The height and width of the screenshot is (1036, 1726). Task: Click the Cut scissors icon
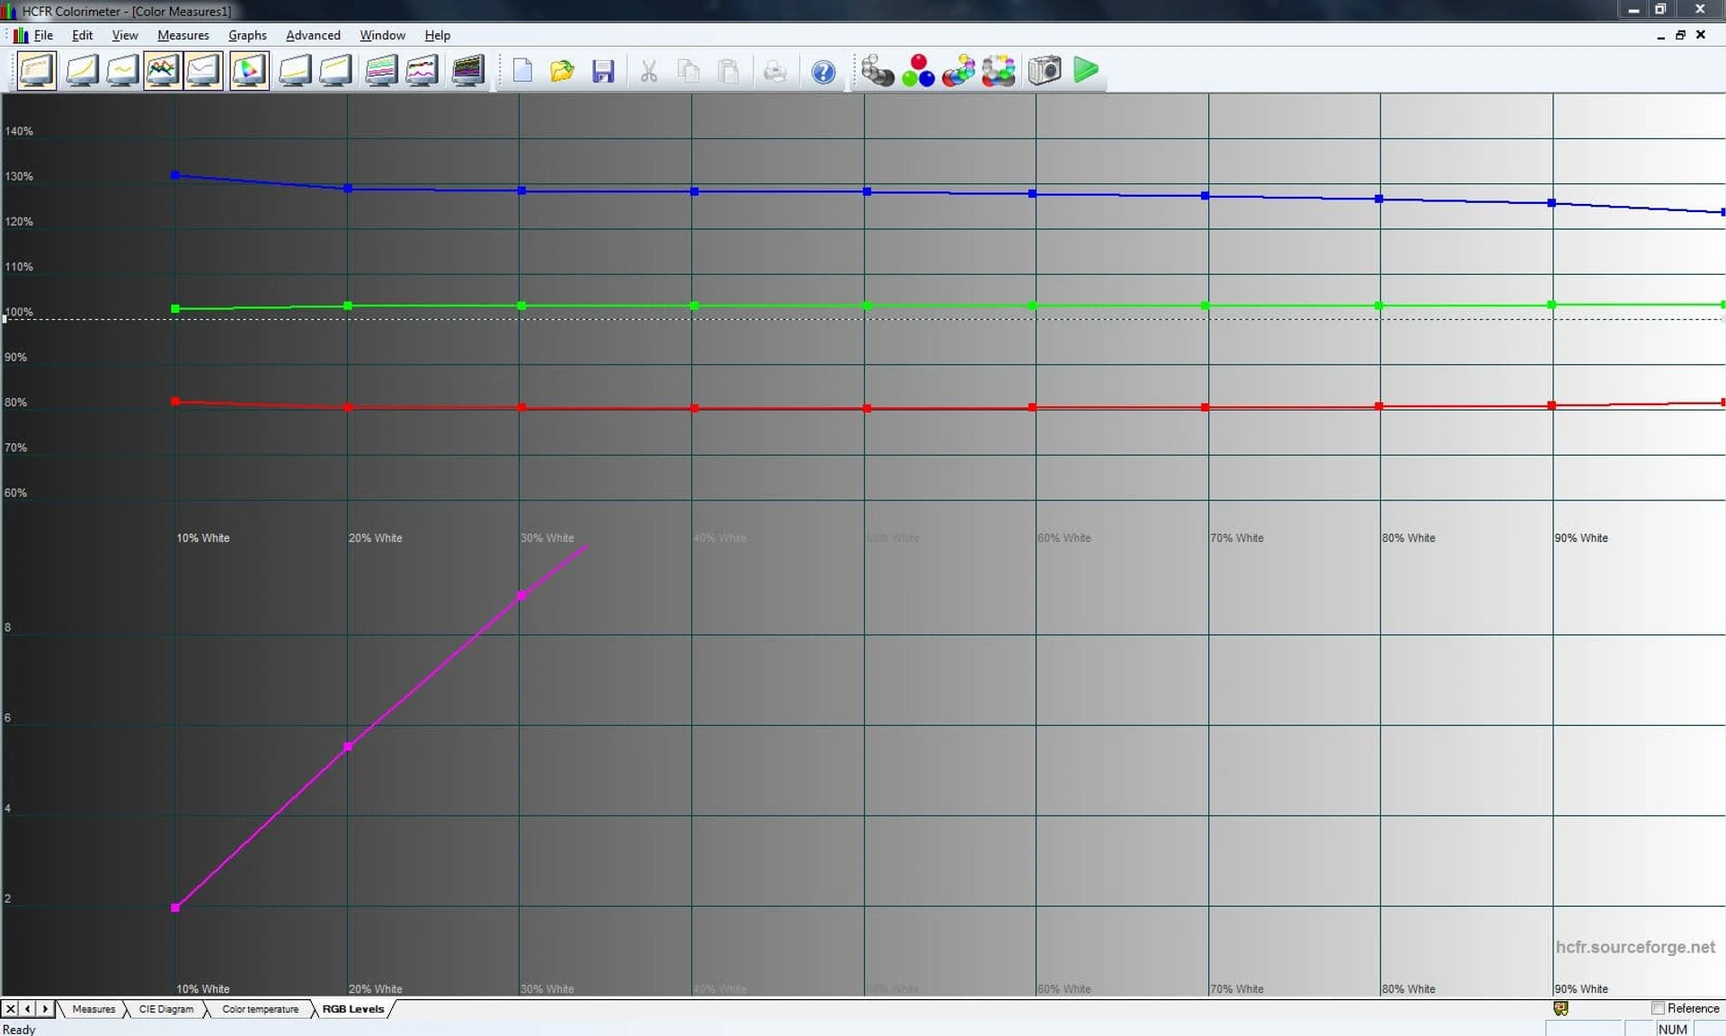pos(649,70)
